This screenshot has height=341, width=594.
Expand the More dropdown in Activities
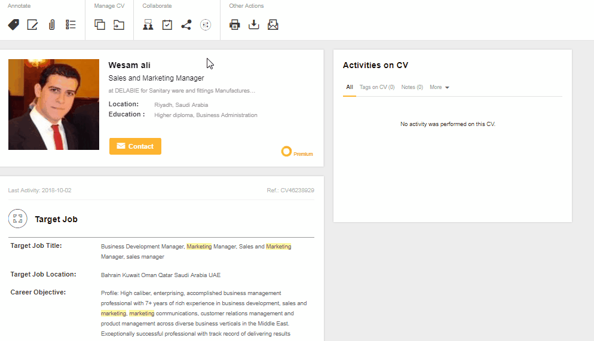coord(439,87)
